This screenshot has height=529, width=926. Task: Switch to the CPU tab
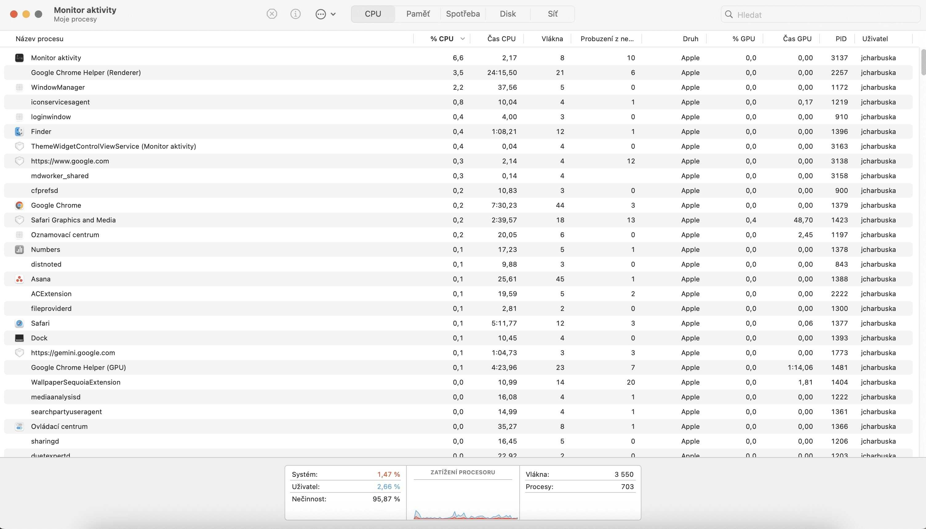point(373,14)
